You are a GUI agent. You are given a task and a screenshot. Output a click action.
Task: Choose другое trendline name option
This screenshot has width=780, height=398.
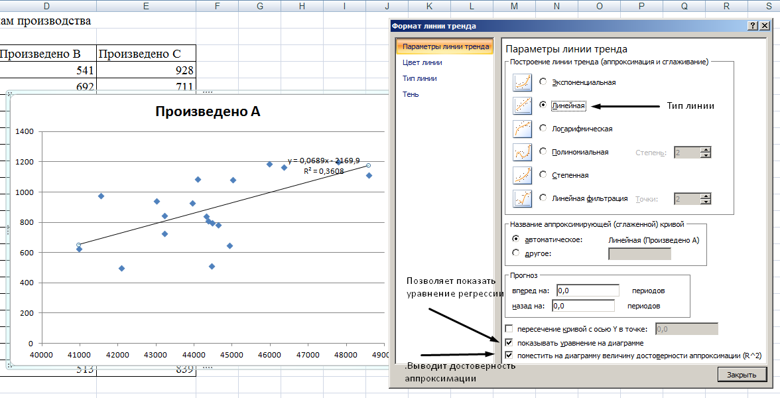[x=516, y=253]
